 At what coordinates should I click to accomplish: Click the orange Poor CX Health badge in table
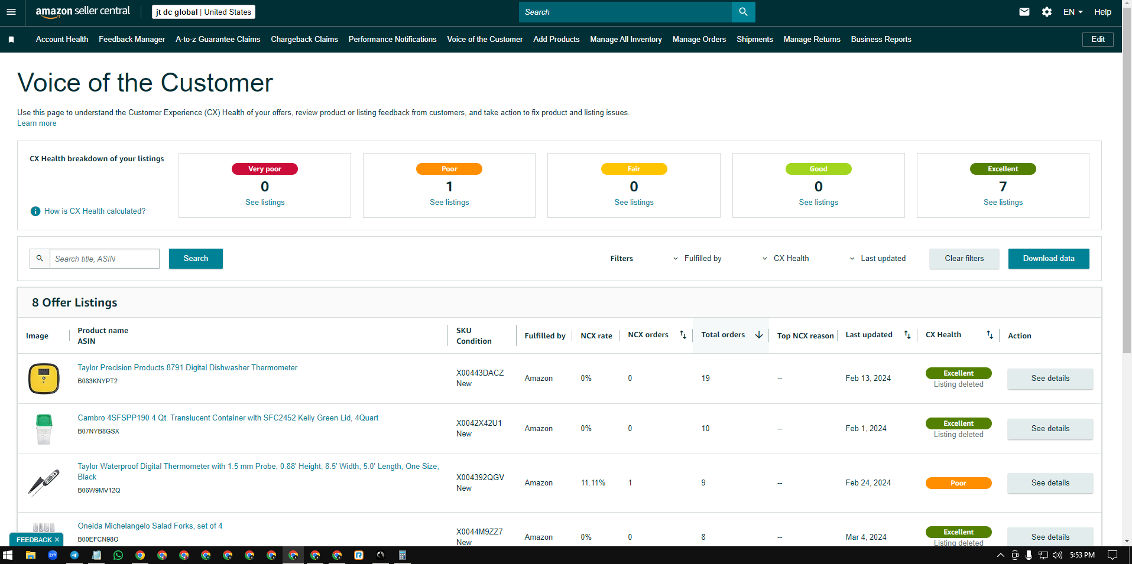(x=958, y=483)
